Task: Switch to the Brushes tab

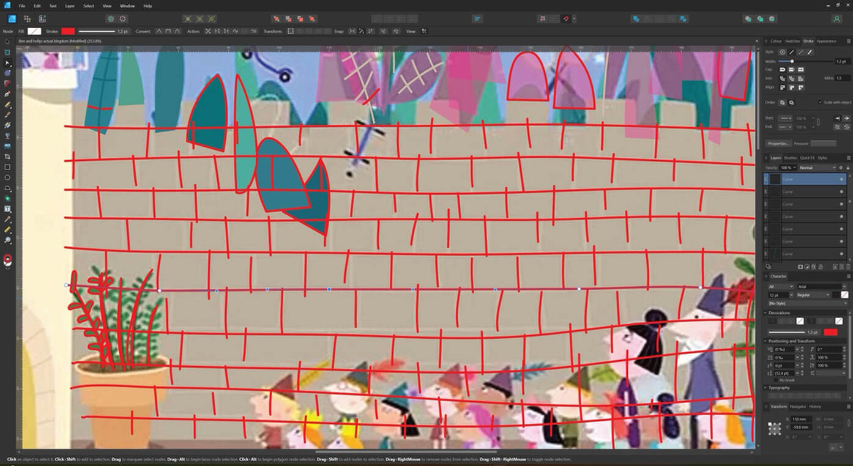Action: [791, 158]
